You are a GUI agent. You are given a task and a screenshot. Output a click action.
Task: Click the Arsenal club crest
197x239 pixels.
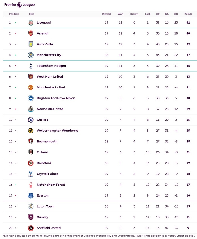31,33
